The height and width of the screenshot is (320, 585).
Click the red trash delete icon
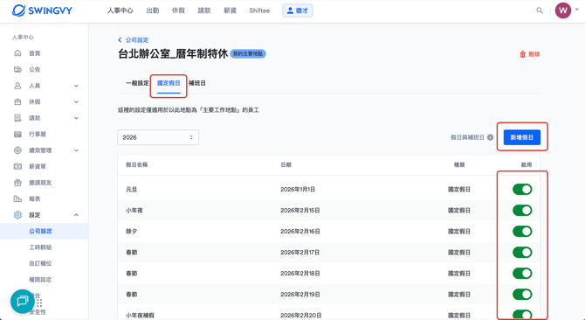pyautogui.click(x=523, y=54)
